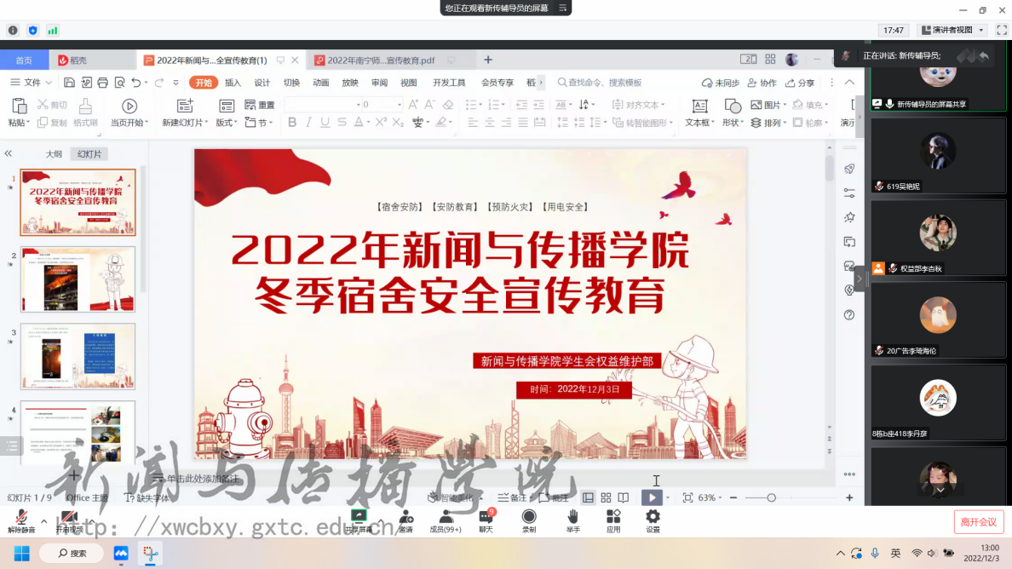The height and width of the screenshot is (569, 1012).
Task: Switch to the 动画 Animations tab
Action: coord(321,83)
